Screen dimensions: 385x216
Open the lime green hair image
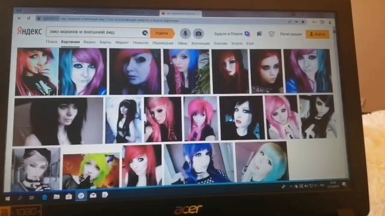coord(91,170)
